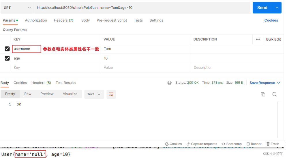The width and height of the screenshot is (287, 158).
Task: Click the Size 165 B text
Action: pyautogui.click(x=235, y=83)
